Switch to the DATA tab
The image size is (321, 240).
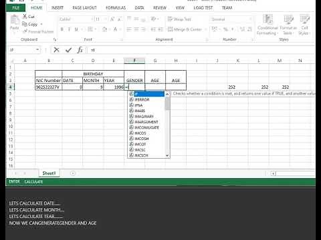point(139,8)
